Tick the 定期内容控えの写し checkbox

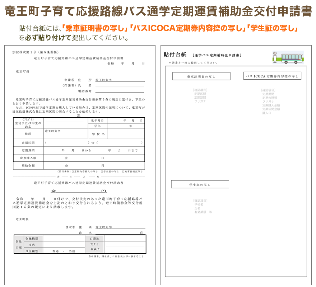coord(73,171)
